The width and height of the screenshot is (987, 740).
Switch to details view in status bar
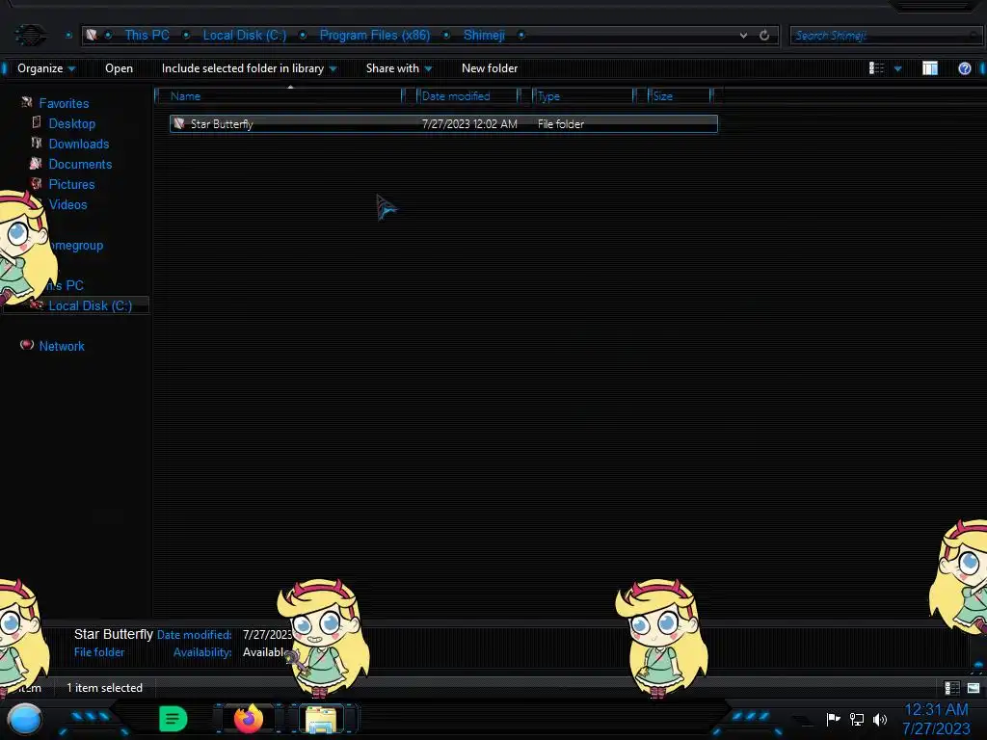(x=951, y=688)
